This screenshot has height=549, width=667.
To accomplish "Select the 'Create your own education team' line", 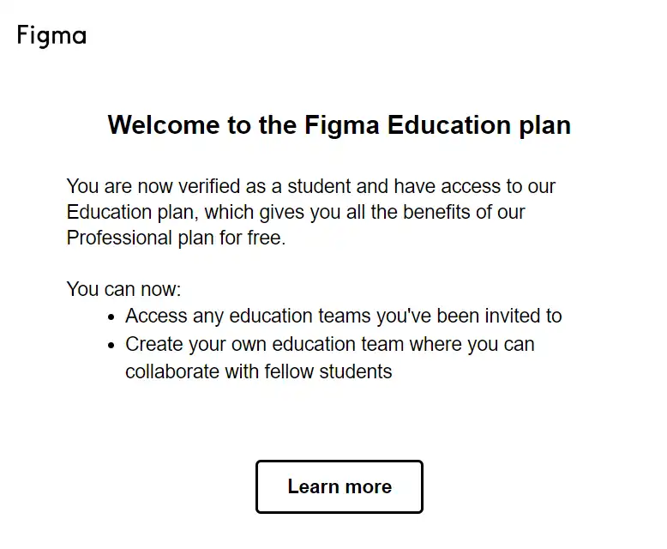I will 330,344.
